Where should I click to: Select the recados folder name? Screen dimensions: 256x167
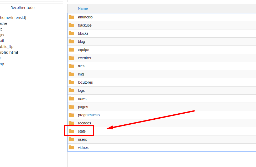click(84, 123)
